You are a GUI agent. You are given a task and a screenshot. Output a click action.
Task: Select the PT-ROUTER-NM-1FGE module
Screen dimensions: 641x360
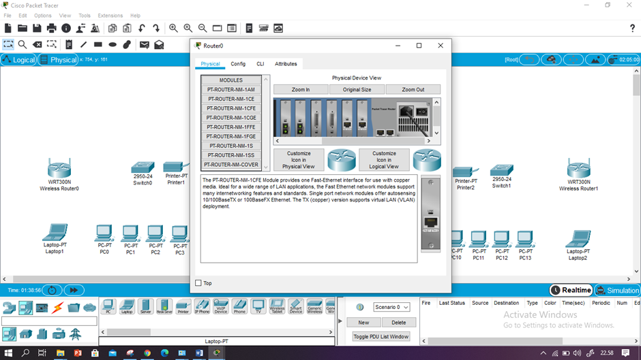(x=231, y=136)
